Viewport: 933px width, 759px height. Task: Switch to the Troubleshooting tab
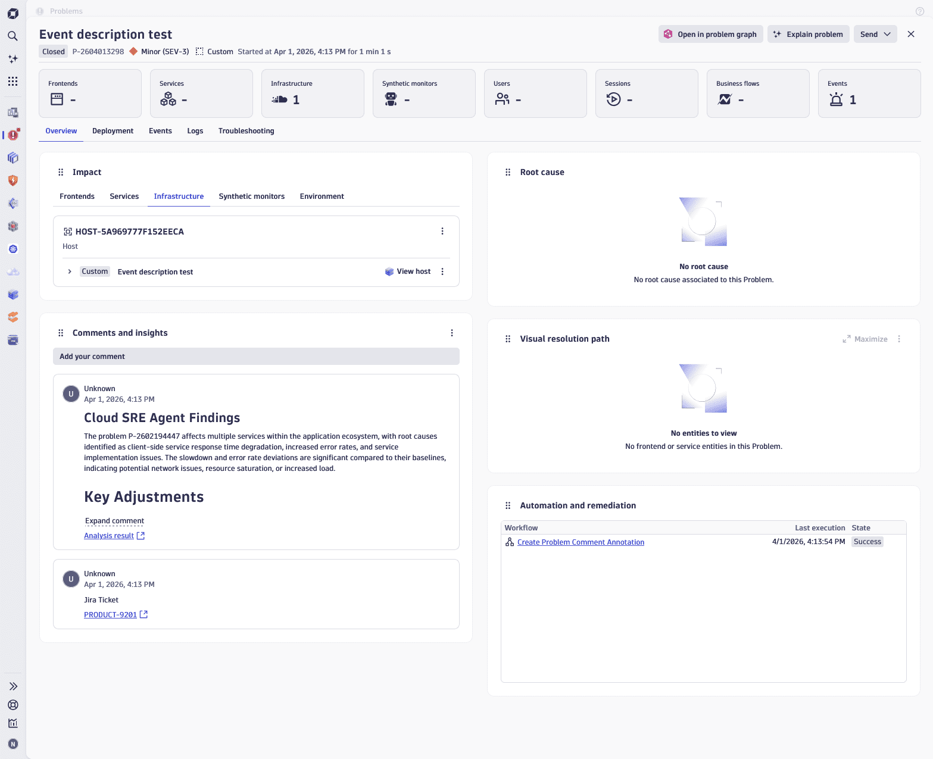(246, 131)
